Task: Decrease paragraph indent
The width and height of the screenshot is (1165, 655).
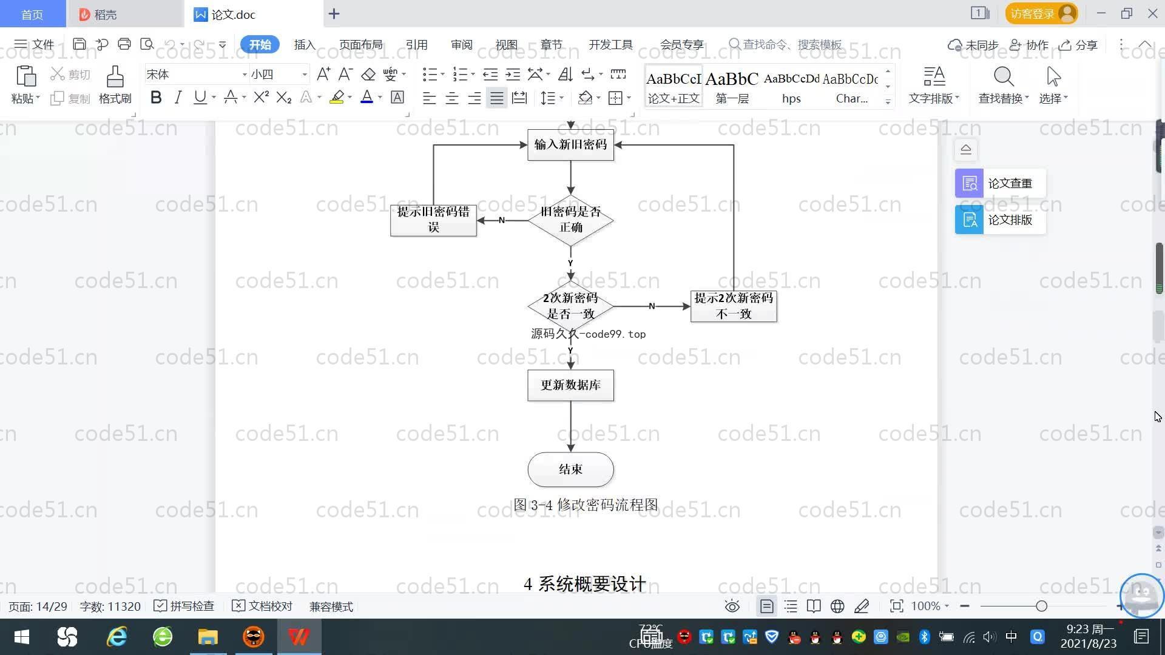Action: (x=490, y=74)
